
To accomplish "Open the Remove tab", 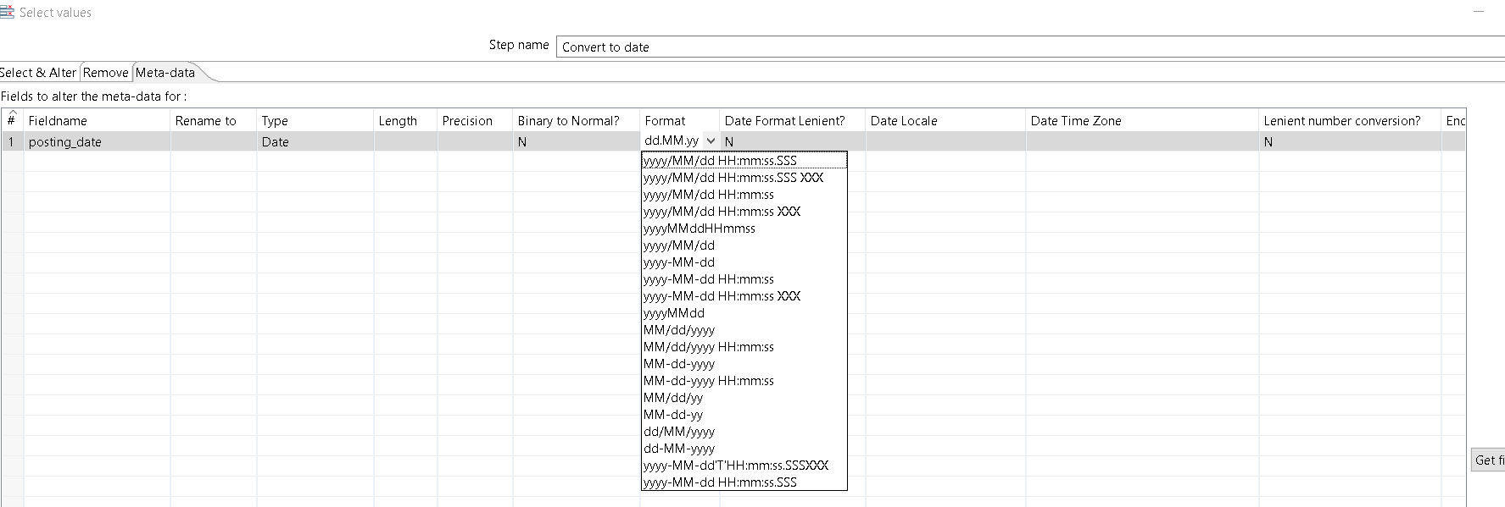I will pos(106,73).
